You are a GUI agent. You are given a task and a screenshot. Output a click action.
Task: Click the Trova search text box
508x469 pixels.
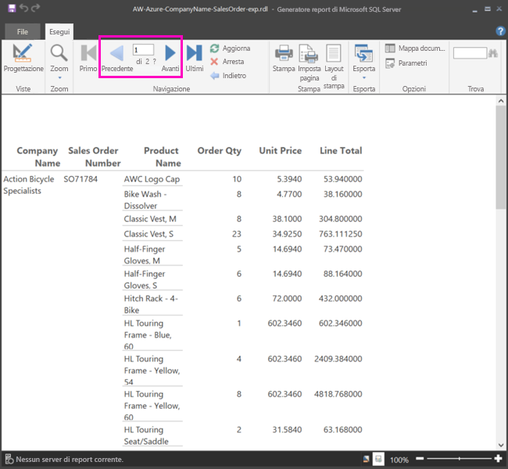[470, 53]
